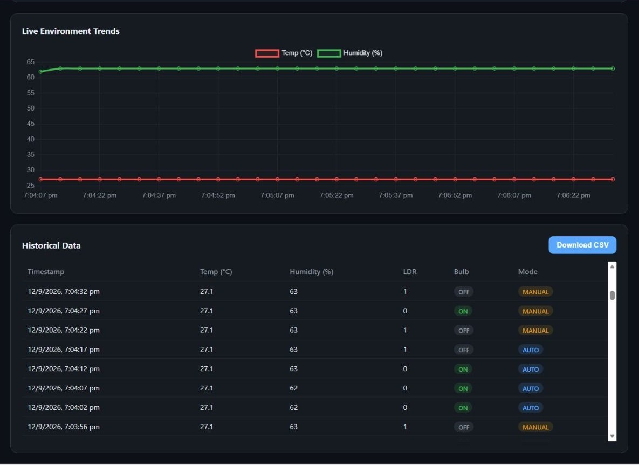Screen dimensions: 639x466
Task: Click the OFF badge in the 7:04:22 pm row
Action: [464, 331]
